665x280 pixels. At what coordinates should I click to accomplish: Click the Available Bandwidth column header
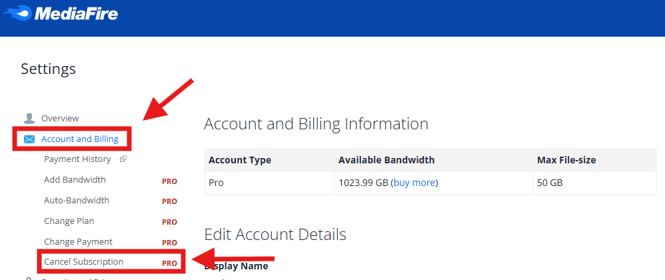coord(386,160)
